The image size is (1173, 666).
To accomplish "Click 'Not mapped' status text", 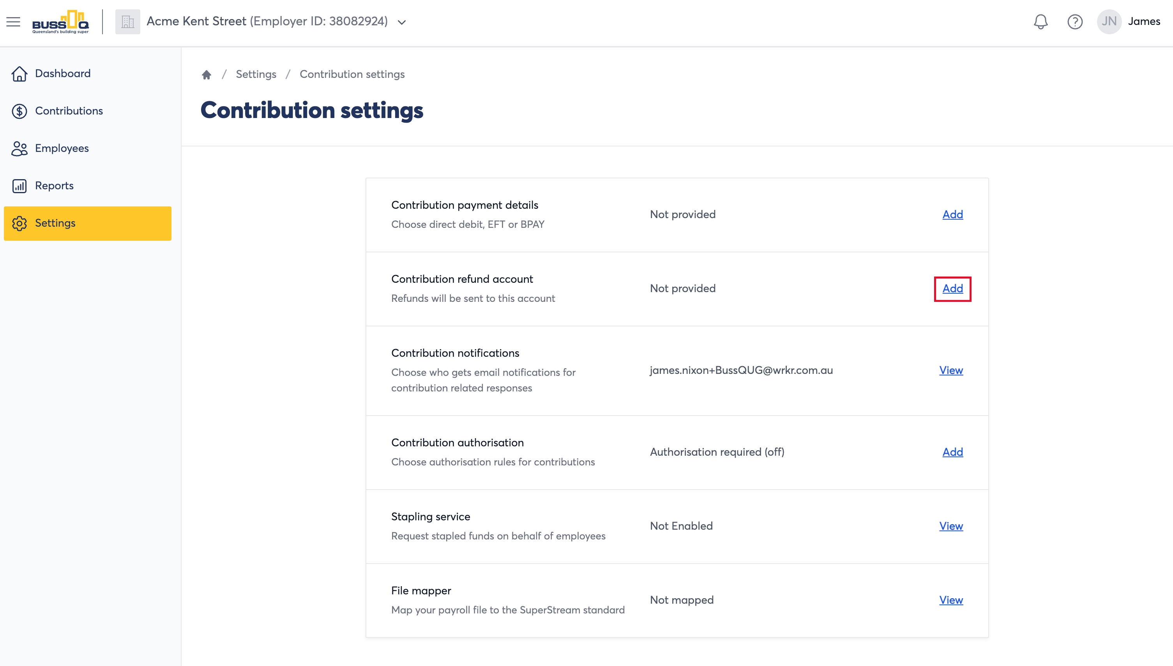I will tap(682, 601).
